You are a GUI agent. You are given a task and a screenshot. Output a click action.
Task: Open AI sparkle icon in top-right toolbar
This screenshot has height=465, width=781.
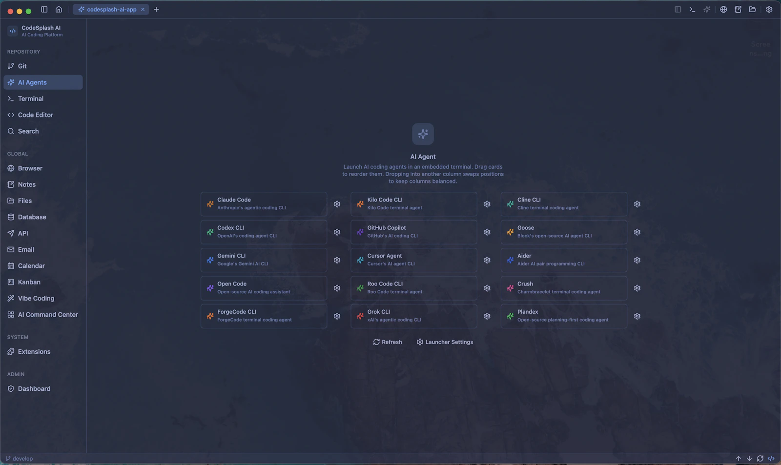click(x=707, y=9)
